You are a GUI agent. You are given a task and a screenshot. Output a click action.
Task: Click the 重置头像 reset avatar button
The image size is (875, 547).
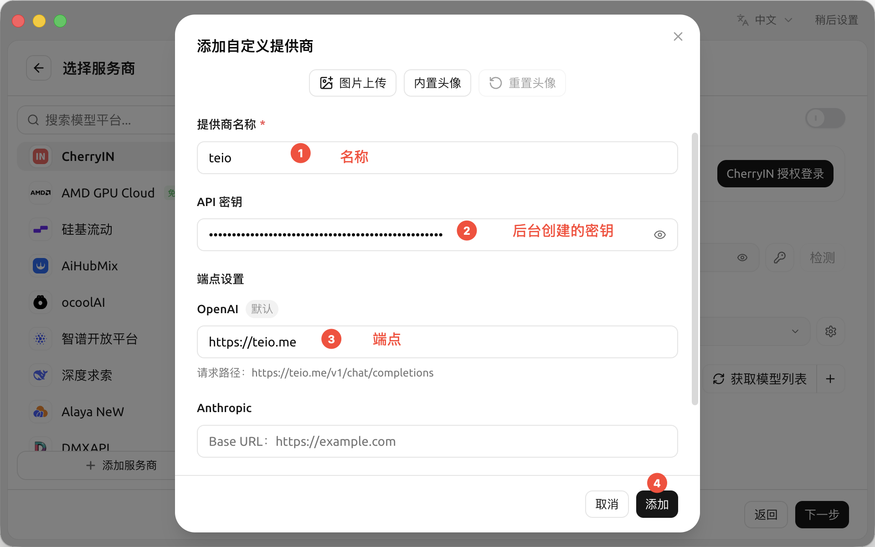pyautogui.click(x=522, y=83)
